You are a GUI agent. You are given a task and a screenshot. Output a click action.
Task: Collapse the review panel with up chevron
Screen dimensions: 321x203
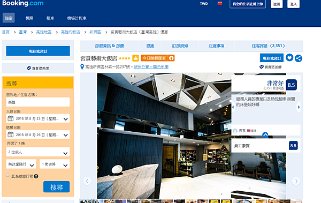coord(265,135)
